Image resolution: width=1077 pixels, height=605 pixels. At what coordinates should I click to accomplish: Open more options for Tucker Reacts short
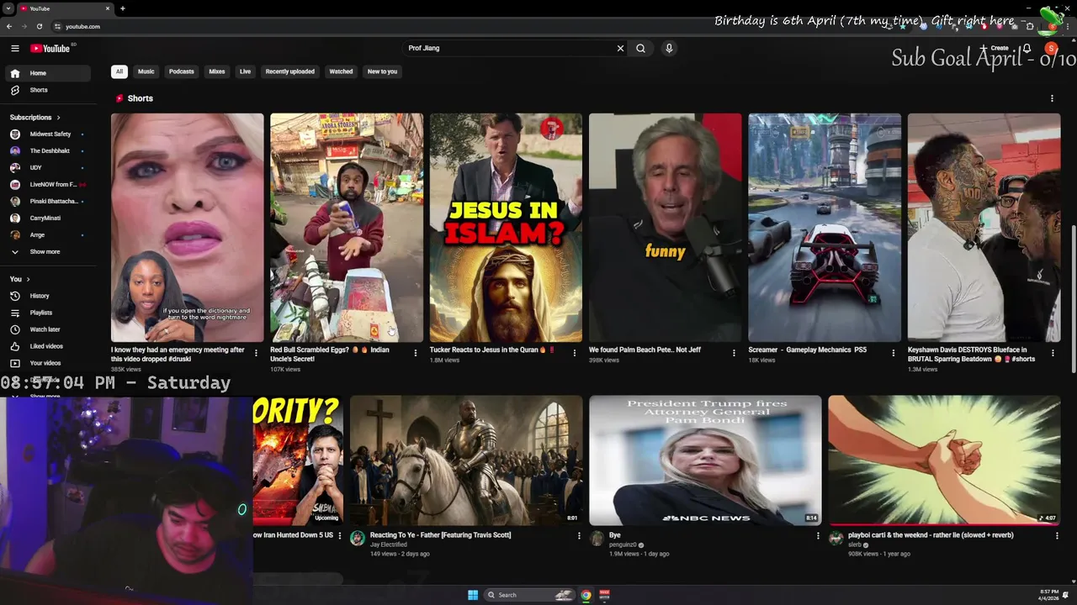(575, 353)
